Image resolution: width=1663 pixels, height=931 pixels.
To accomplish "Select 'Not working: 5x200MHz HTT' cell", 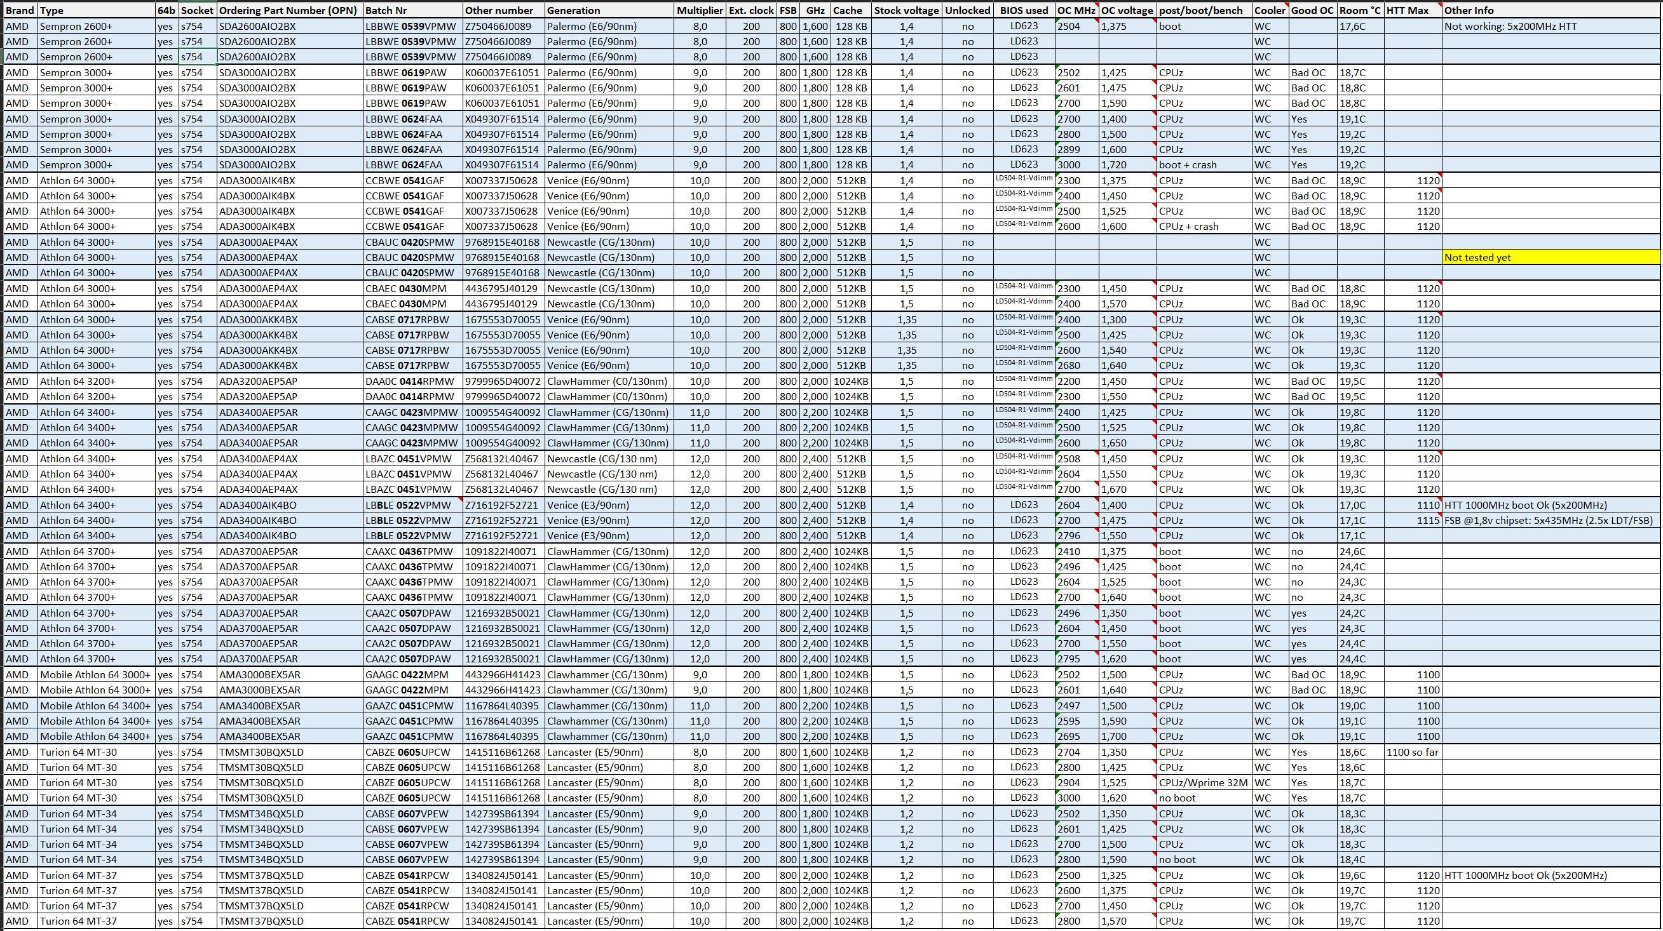I will point(1551,27).
